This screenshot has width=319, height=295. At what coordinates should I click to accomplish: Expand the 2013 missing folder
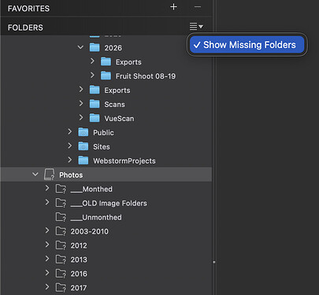point(47,260)
